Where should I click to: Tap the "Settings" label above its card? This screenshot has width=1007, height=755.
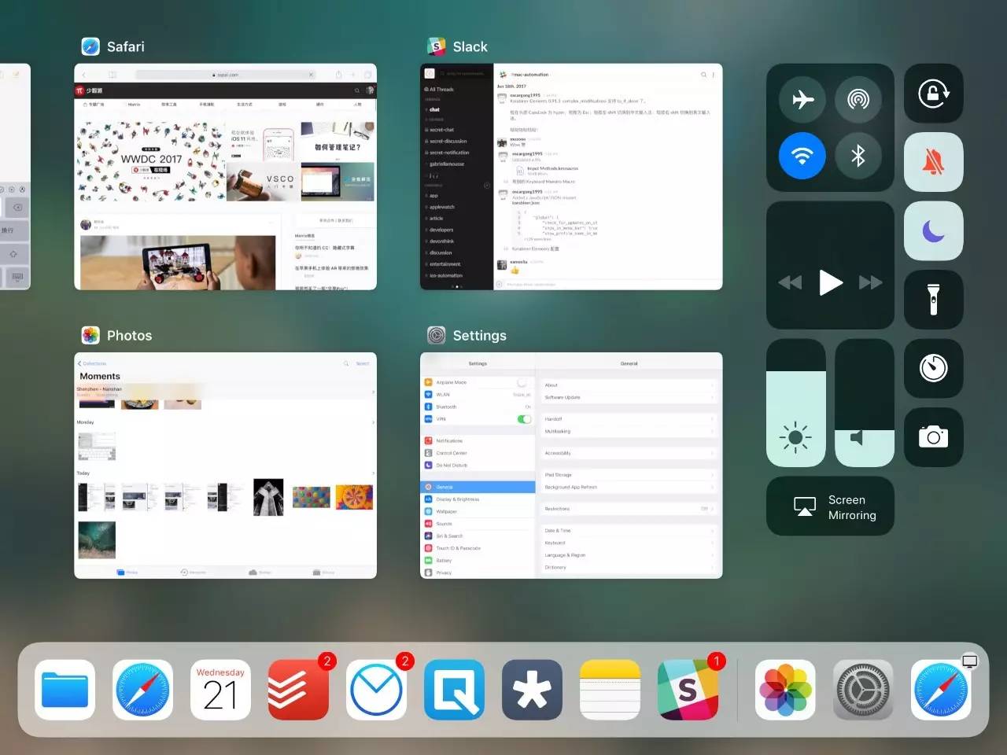tap(480, 336)
